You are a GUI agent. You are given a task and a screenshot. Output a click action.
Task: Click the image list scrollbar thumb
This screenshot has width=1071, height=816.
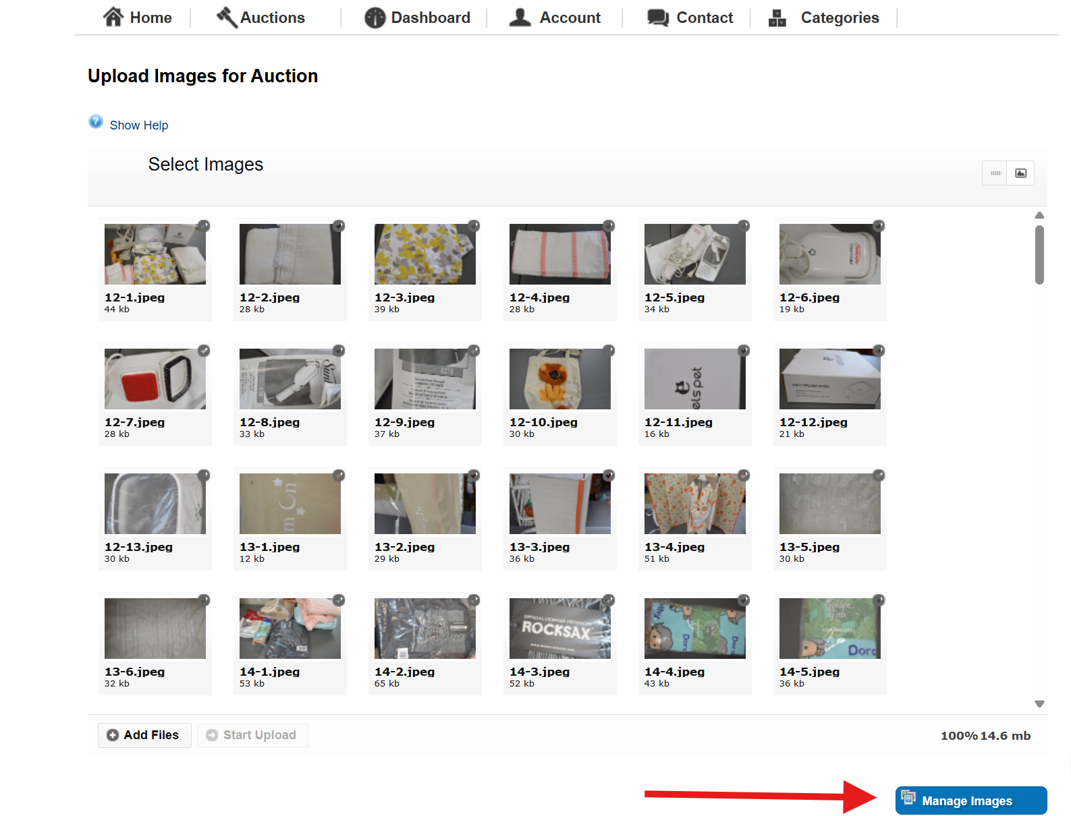[x=1039, y=255]
